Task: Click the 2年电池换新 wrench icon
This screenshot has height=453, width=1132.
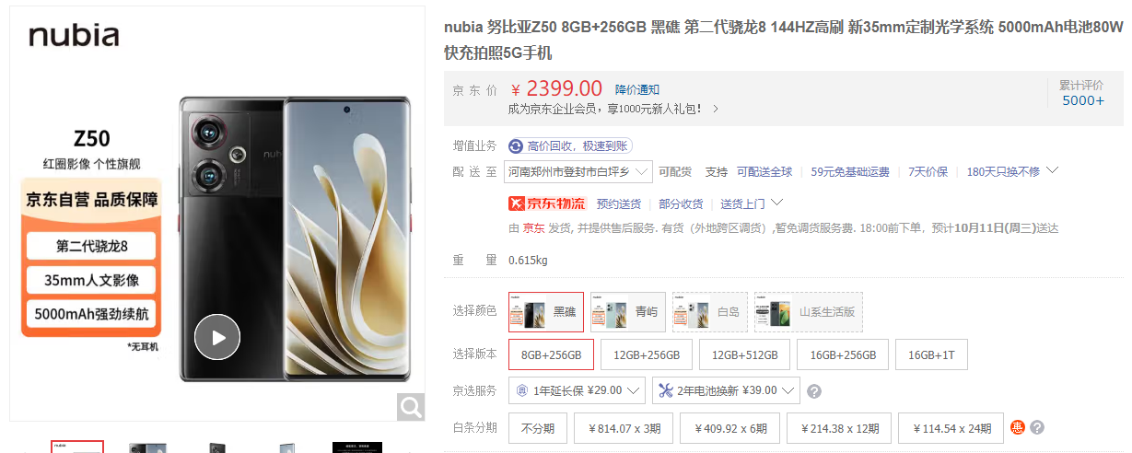Action: pos(666,390)
